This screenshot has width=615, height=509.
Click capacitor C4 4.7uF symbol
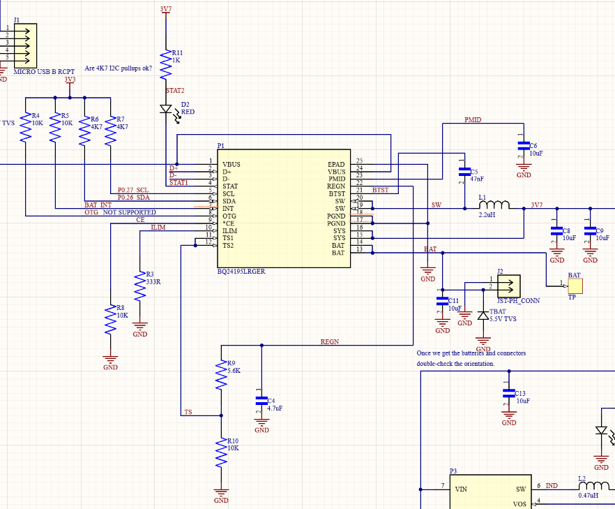(261, 401)
